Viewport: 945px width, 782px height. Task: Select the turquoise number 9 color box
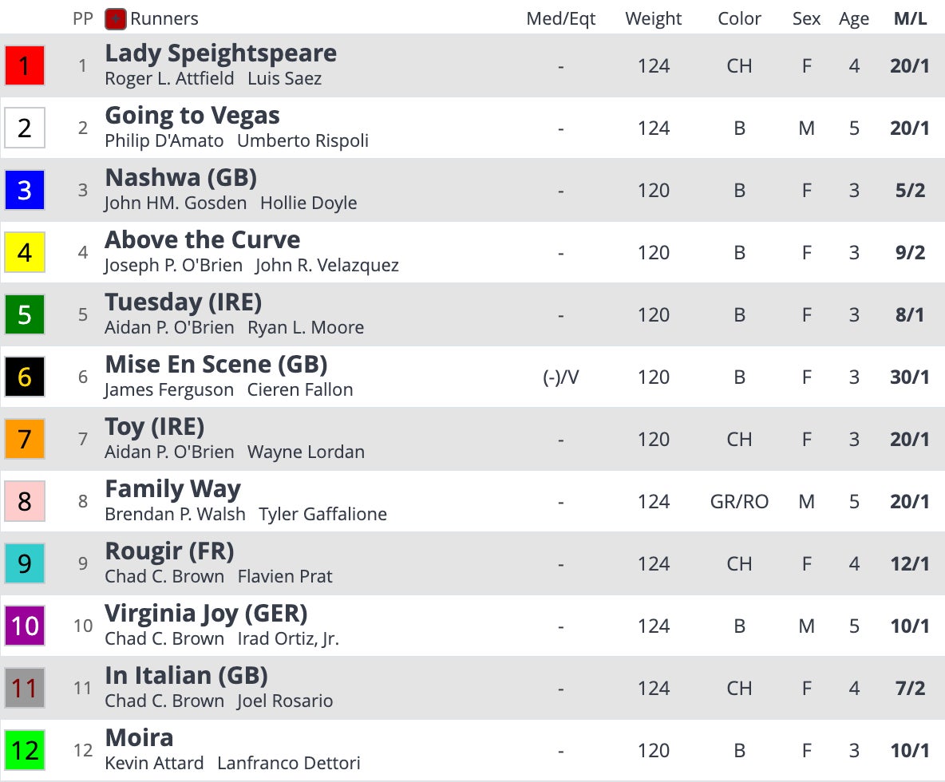point(25,564)
